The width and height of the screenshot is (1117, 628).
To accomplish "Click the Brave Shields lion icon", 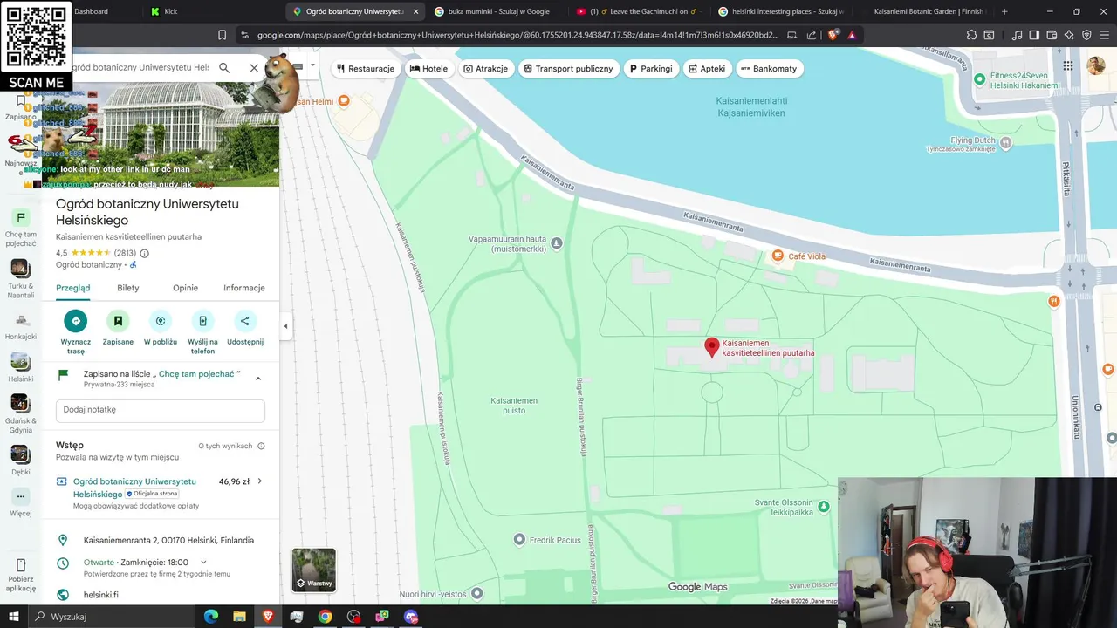I will tap(833, 35).
